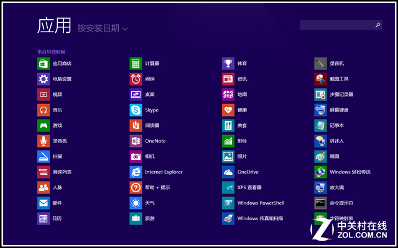398x248 pixels.
Task: Expand the 按安装日期 sort dropdown
Action: [102, 29]
